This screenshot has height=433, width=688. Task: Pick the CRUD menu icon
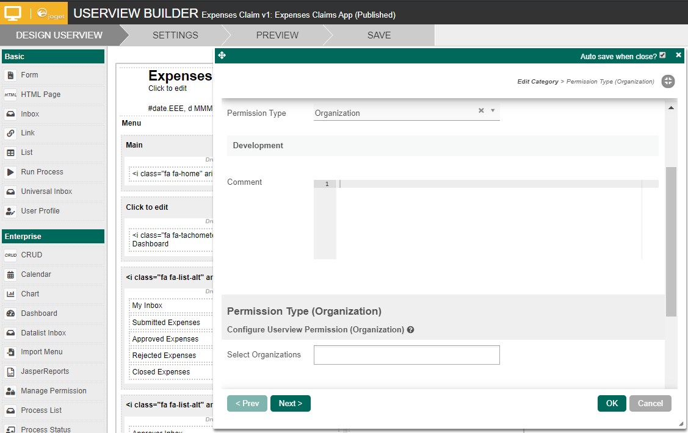[x=10, y=255]
